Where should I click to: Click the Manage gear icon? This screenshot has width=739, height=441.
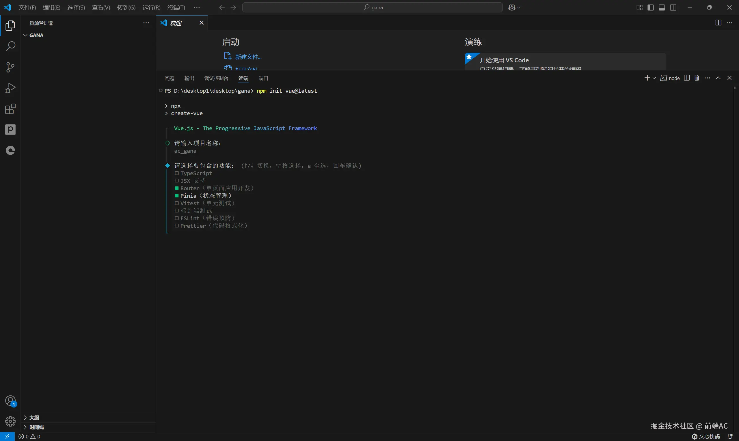point(10,421)
